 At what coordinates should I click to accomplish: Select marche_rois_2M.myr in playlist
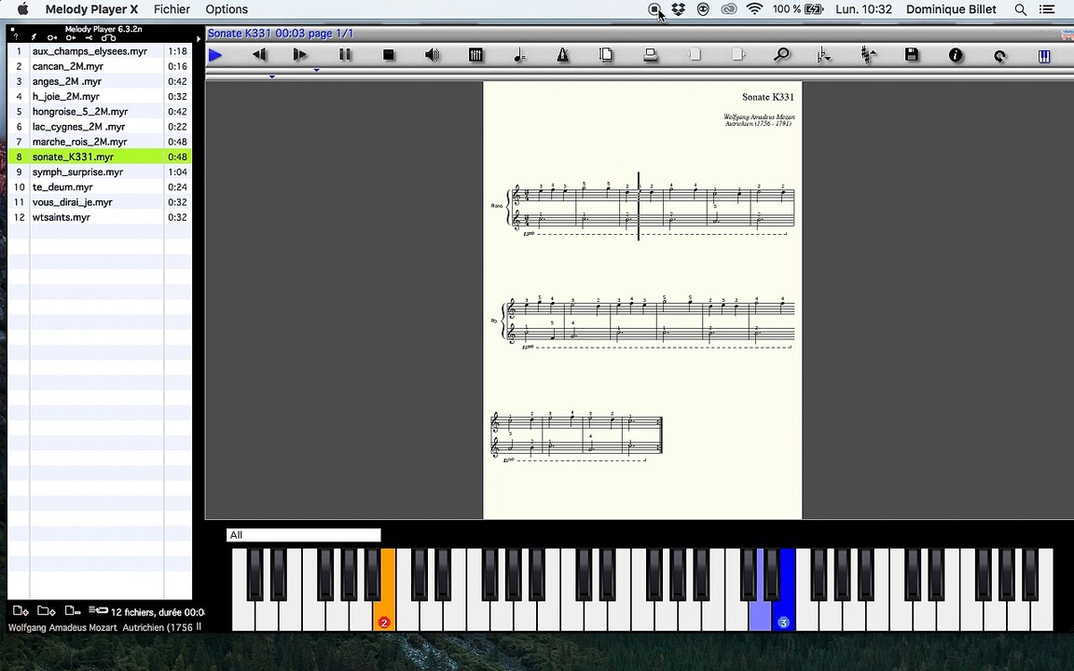100,142
